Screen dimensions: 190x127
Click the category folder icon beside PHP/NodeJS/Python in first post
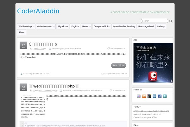tap(50, 49)
